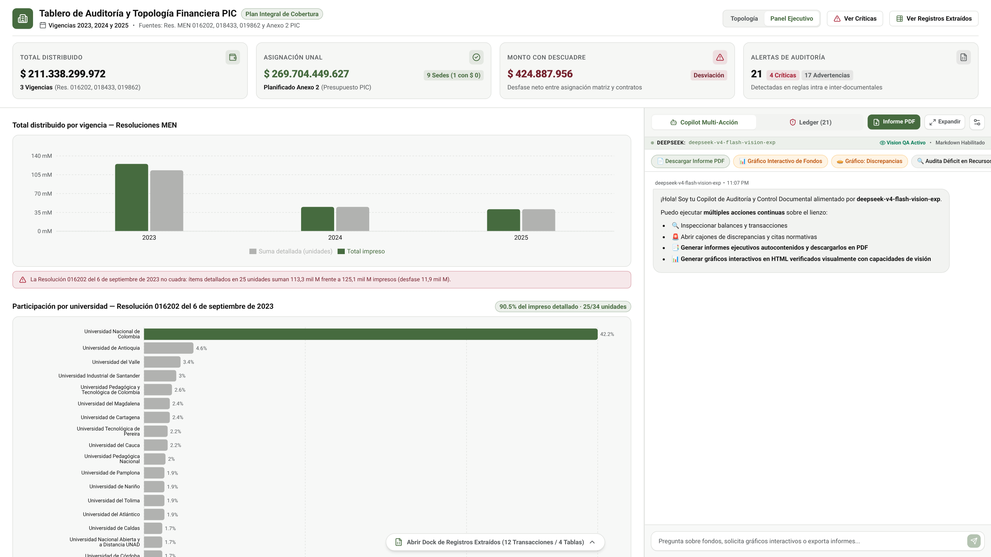This screenshot has height=557, width=991.
Task: Click the Universidad Nacional de Colombia bar
Action: [371, 334]
